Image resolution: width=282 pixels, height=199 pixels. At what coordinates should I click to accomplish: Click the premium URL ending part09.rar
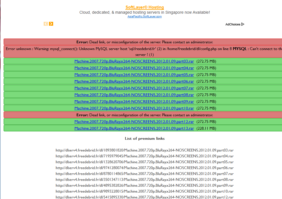(145, 185)
